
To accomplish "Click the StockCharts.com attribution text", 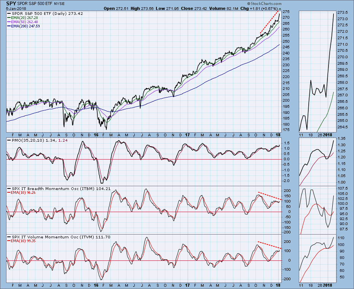I will (265, 3).
